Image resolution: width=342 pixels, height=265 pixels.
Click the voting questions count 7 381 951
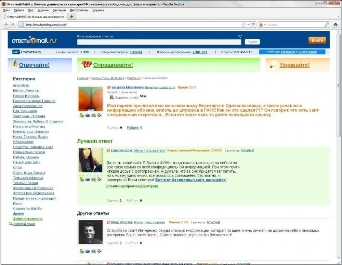pos(200,52)
